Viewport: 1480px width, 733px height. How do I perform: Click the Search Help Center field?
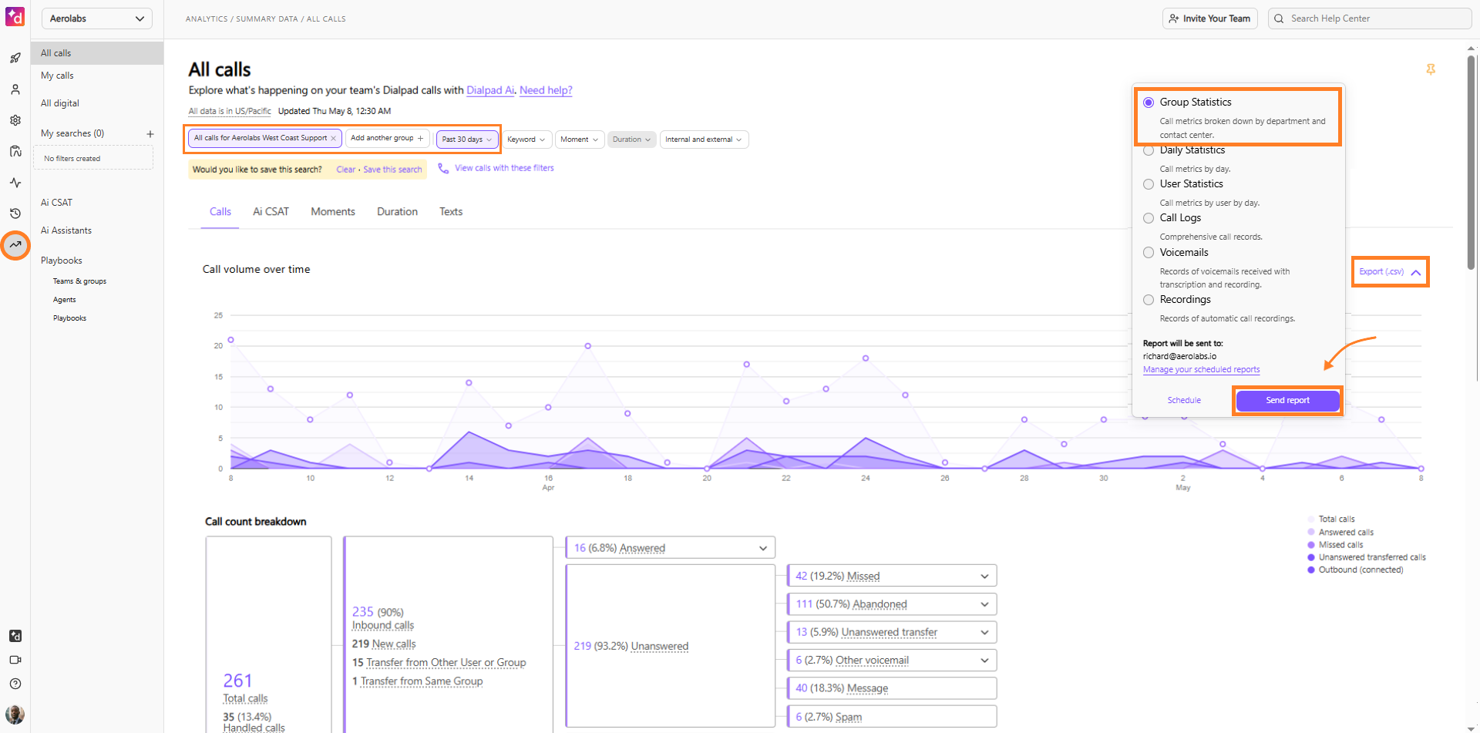click(1370, 18)
